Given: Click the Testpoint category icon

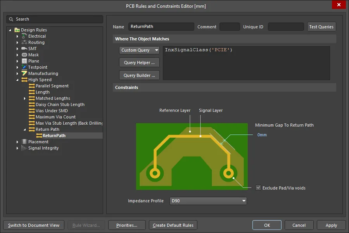Looking at the screenshot, I should [x=24, y=67].
